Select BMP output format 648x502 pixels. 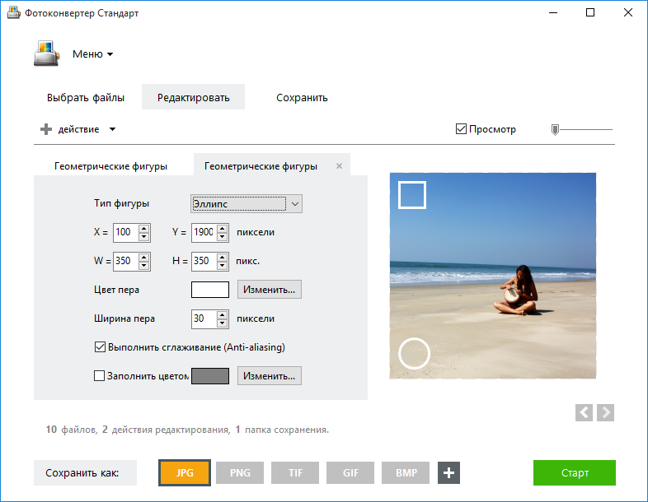(406, 472)
